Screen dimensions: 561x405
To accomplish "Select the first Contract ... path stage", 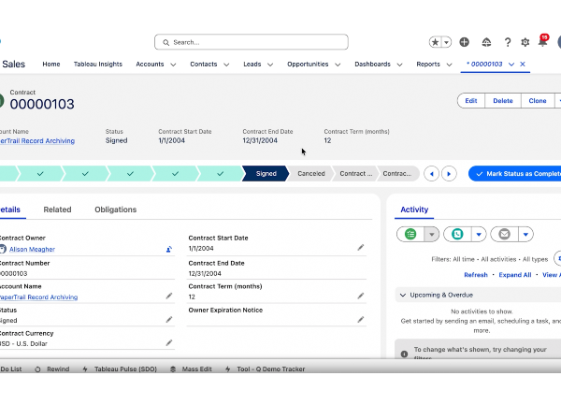I will (355, 174).
